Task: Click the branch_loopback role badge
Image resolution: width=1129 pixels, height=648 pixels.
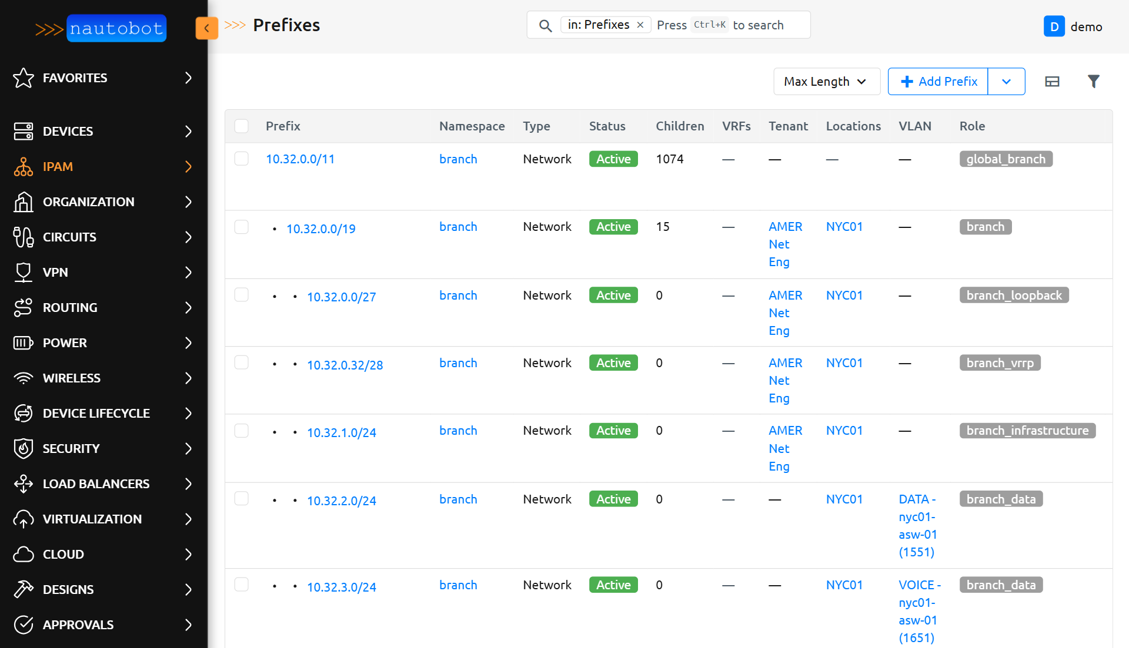Action: [x=1013, y=295]
